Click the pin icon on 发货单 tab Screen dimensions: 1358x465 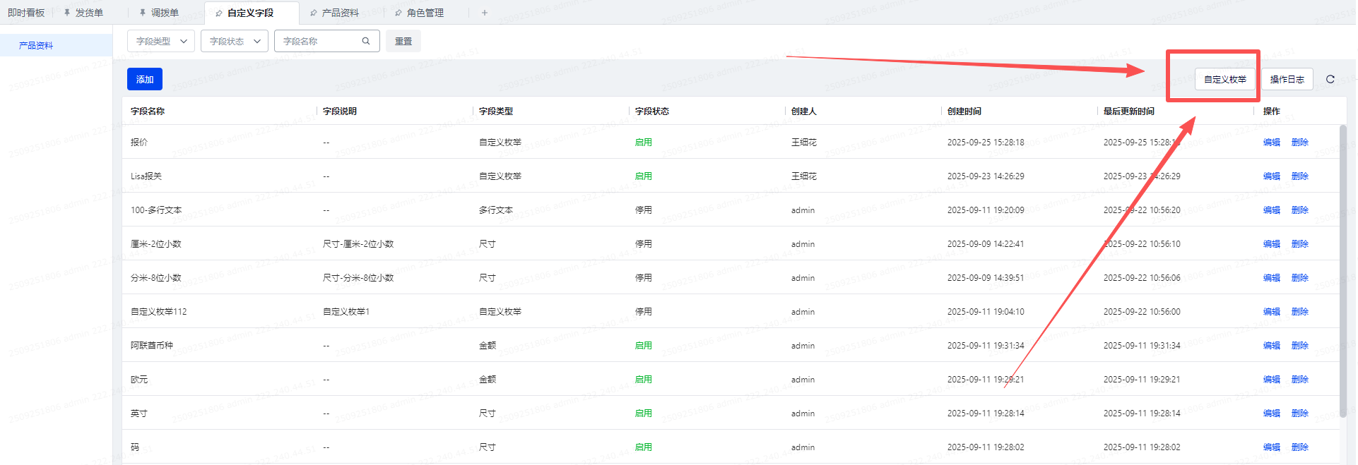(67, 13)
